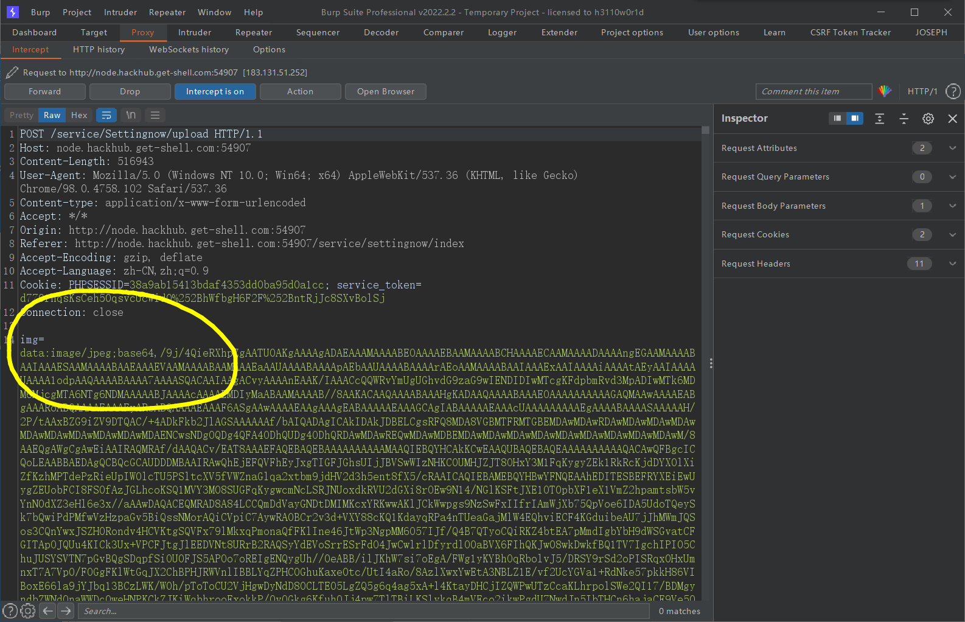Open the editor hamburger options menu
This screenshot has width=965, height=622.
tap(155, 115)
